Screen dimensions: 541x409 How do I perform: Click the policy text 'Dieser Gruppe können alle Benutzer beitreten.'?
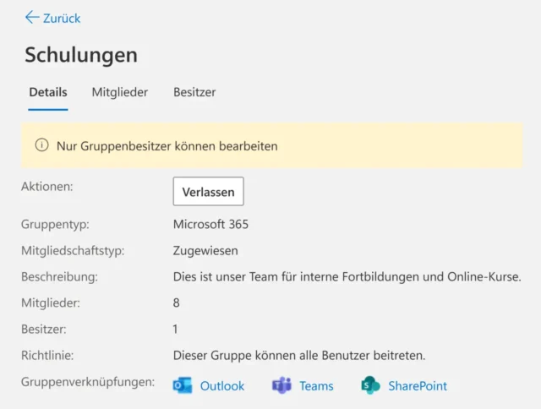(299, 355)
